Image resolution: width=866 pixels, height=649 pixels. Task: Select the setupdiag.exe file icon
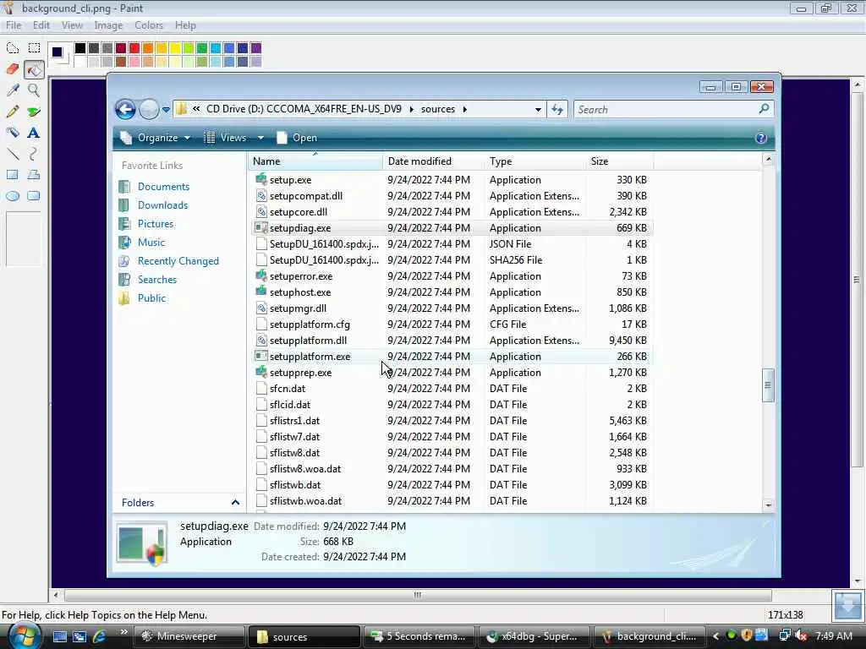(x=261, y=227)
